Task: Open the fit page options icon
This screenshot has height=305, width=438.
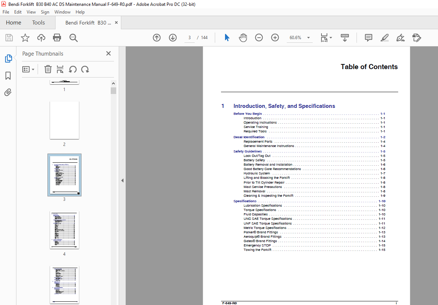Action: pos(324,38)
